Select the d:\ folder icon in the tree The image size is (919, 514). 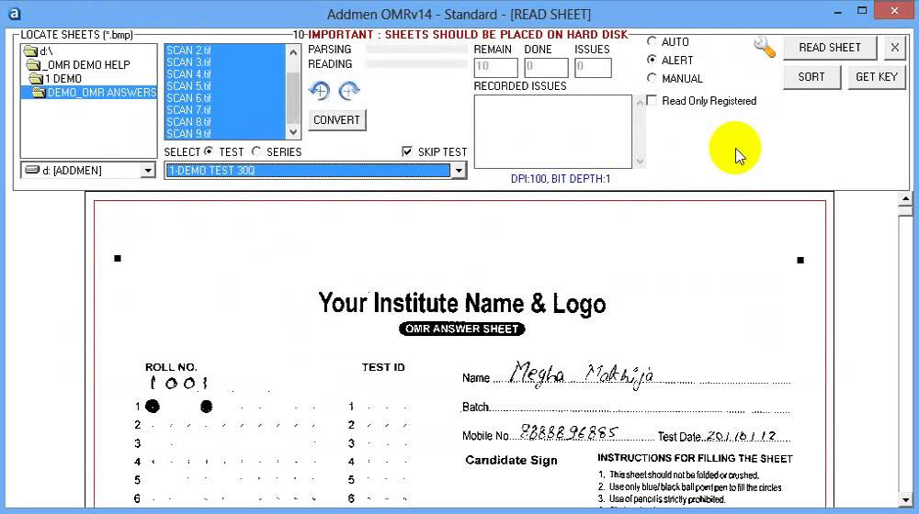pos(30,51)
